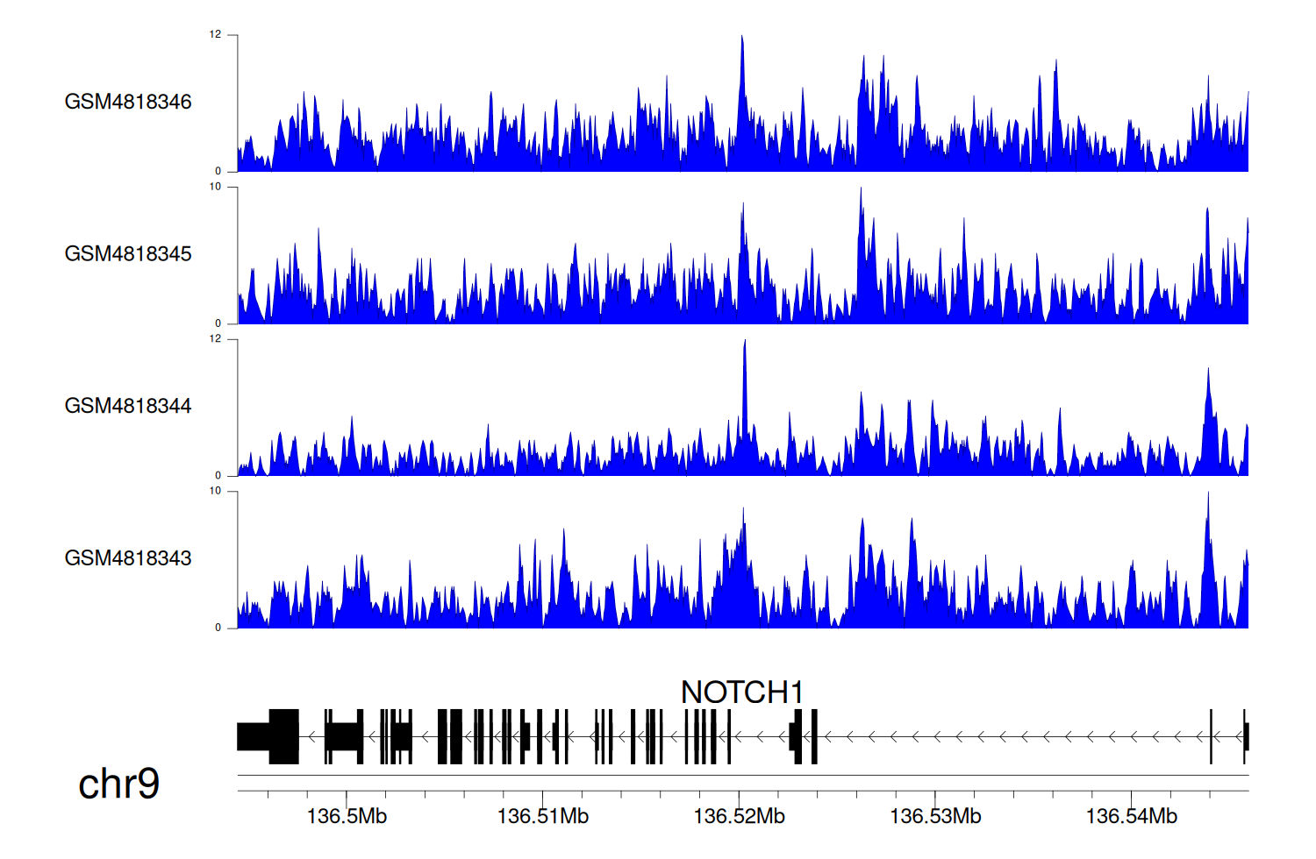Select the GSM4818345 track label
The width and height of the screenshot is (1316, 859).
point(128,254)
